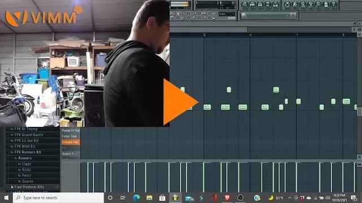362x203 pixels.
Task: Click bar 7 on the timeline ruler
Action: click(296, 35)
